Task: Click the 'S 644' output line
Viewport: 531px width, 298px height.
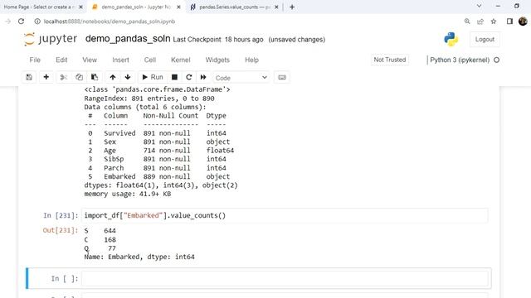Action: click(100, 231)
